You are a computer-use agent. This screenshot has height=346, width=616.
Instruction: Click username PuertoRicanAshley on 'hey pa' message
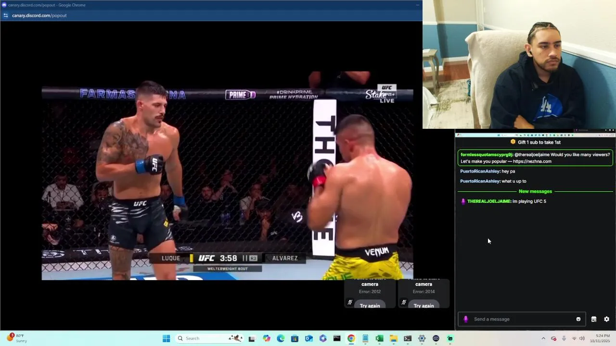click(x=480, y=172)
